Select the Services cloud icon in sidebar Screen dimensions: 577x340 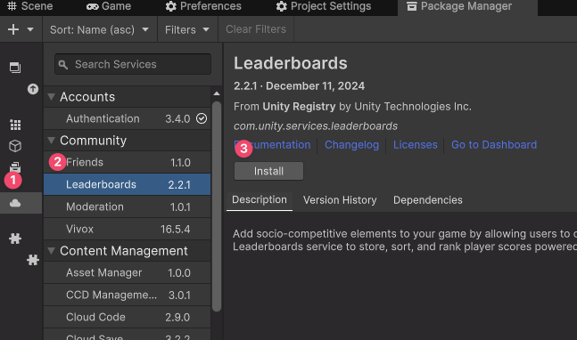[x=15, y=203]
